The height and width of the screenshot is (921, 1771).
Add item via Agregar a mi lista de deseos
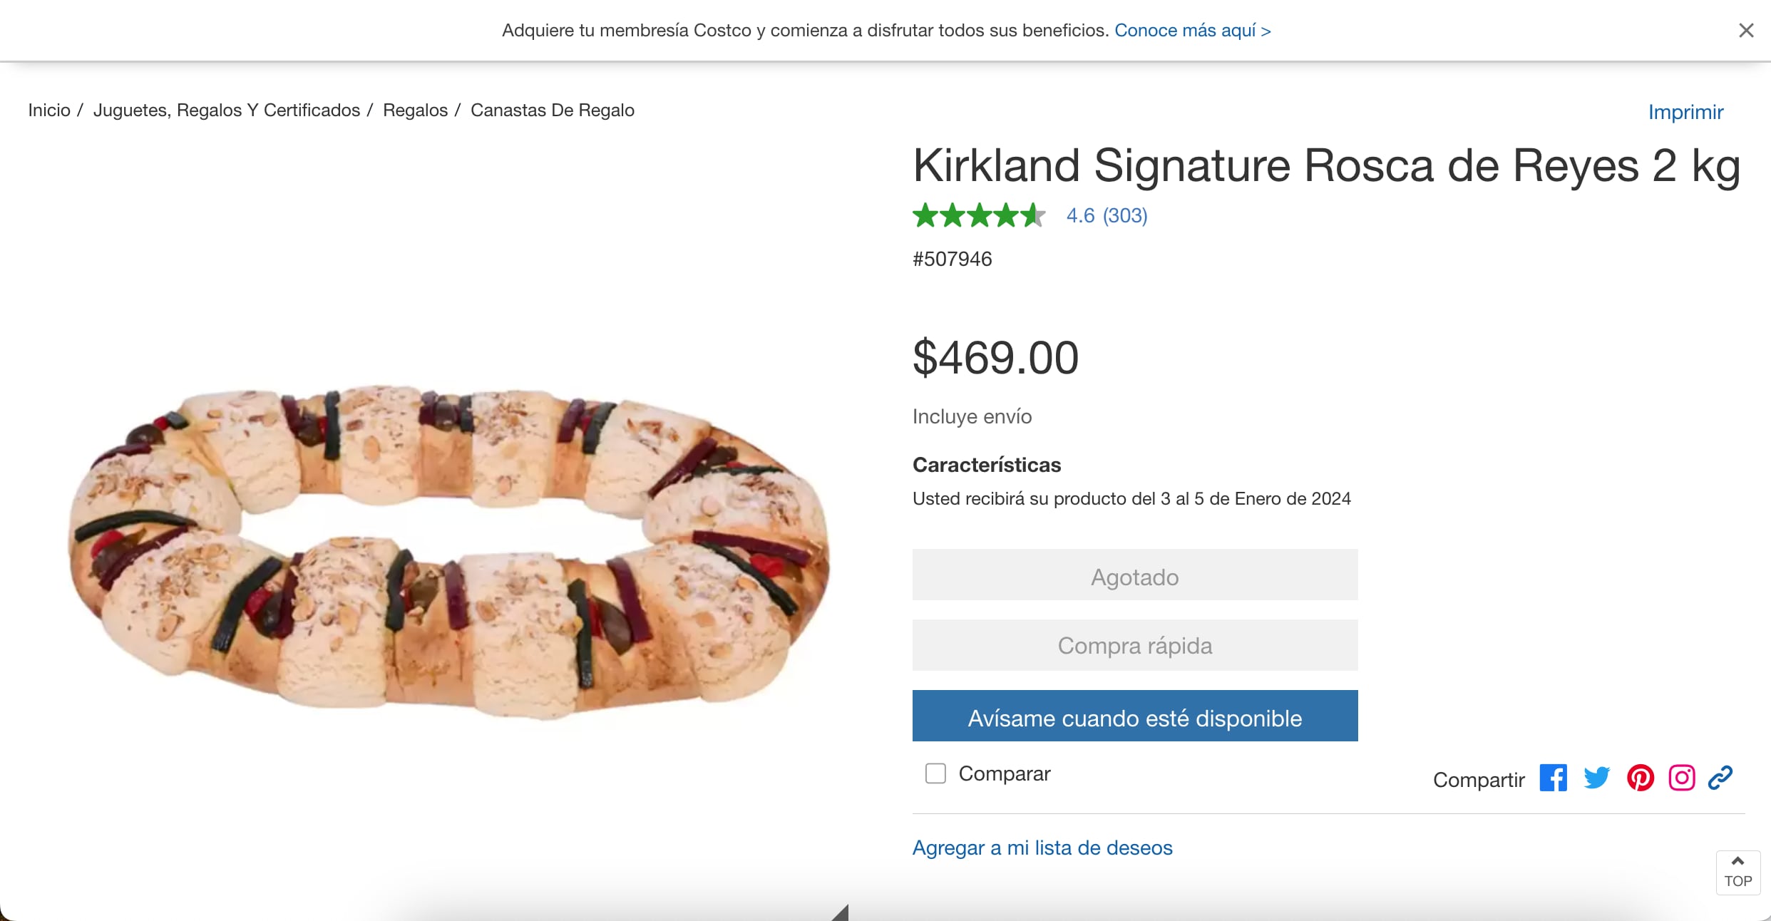click(1042, 848)
